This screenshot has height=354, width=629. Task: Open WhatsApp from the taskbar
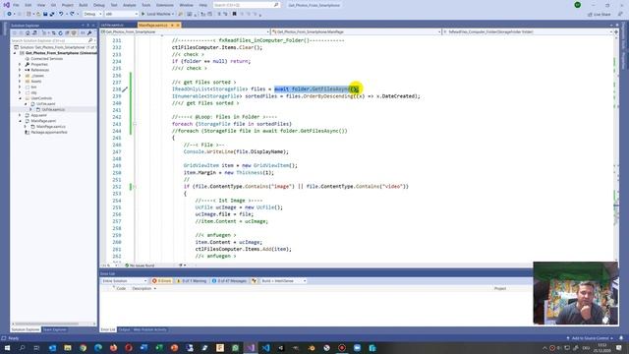click(x=235, y=347)
